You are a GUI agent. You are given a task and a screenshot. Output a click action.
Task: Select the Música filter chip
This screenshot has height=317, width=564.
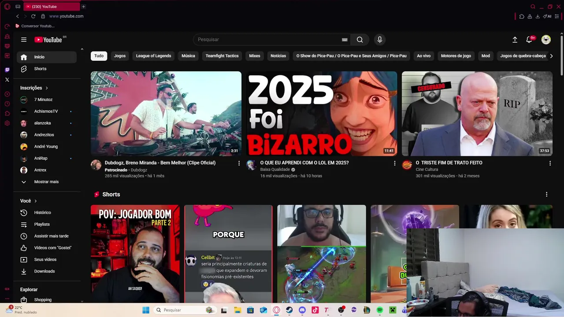188,56
